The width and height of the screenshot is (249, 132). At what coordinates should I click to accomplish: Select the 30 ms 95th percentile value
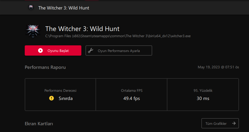point(203,98)
